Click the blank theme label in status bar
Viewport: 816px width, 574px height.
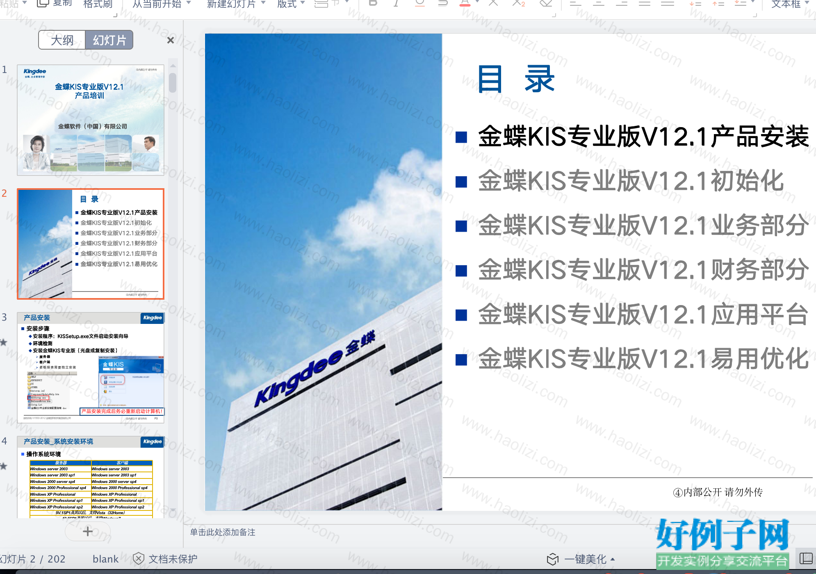(105, 559)
